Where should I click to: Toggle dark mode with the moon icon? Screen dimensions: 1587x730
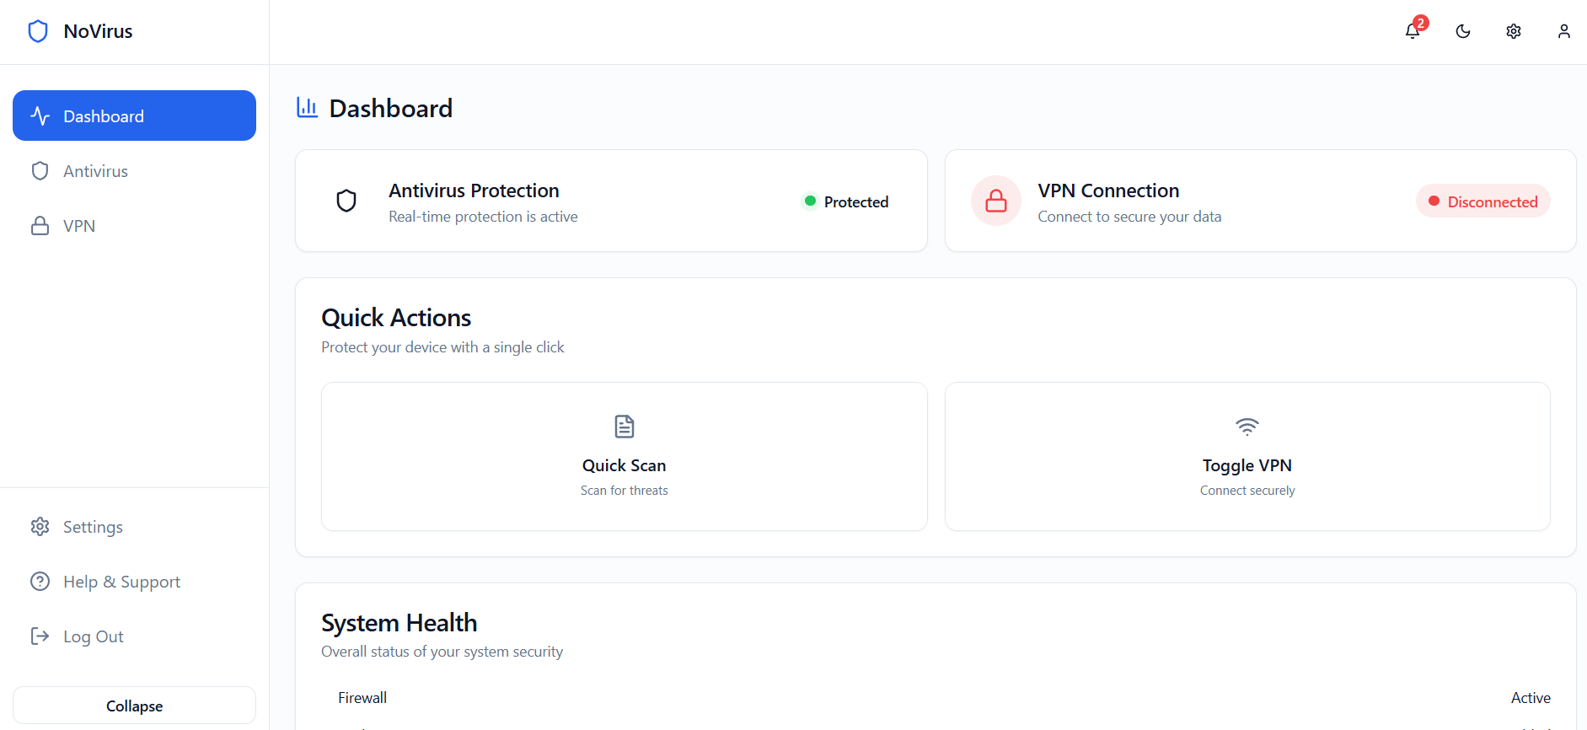[x=1462, y=31]
